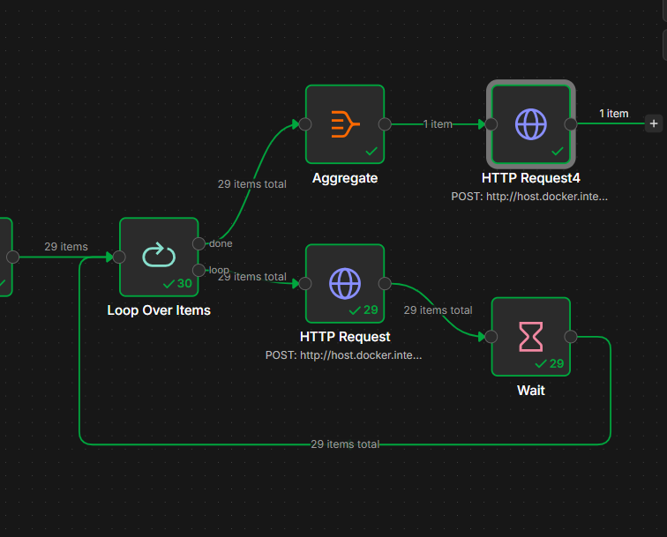Screen dimensions: 667x537
Task: Click POST URL subtitle under HTTP Request4
Action: pos(529,197)
